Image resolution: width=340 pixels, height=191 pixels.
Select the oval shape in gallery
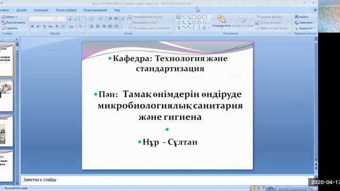click(x=199, y=18)
